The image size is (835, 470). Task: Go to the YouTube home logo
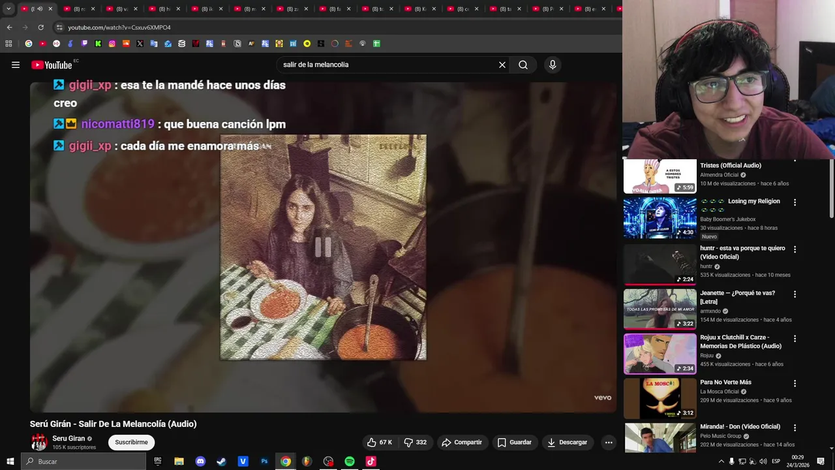click(x=52, y=65)
